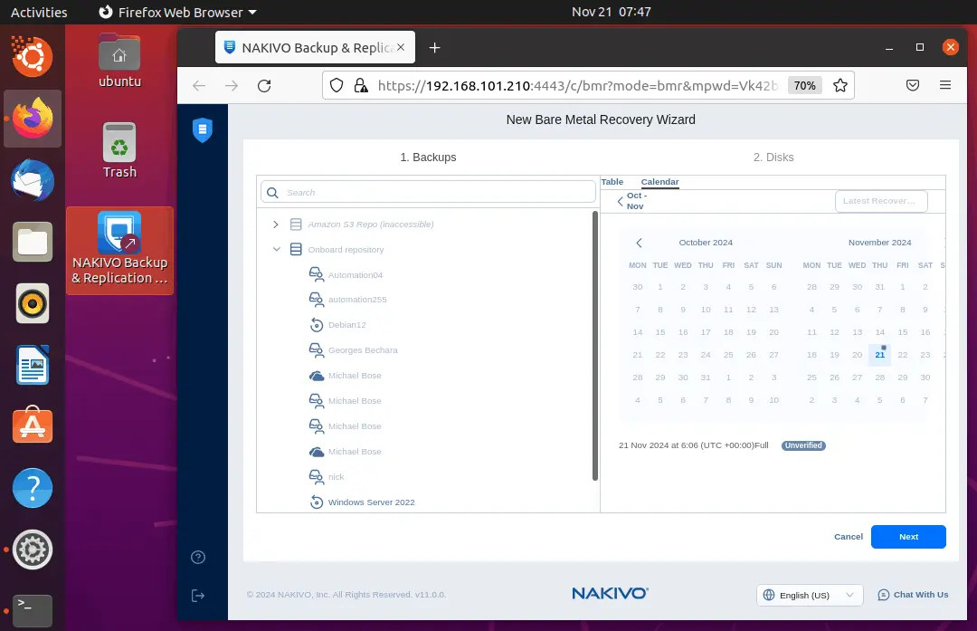Click the Unverified badge
Viewport: 977px width, 631px height.
[803, 445]
